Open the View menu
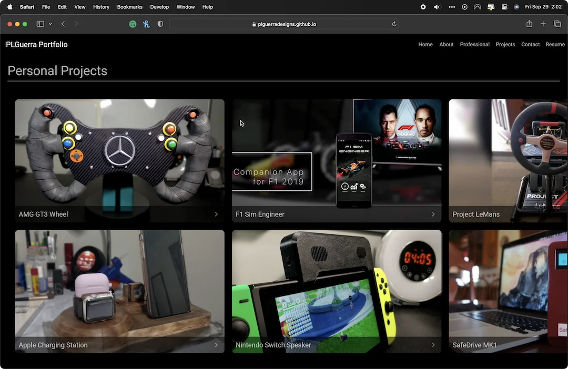 (x=80, y=7)
